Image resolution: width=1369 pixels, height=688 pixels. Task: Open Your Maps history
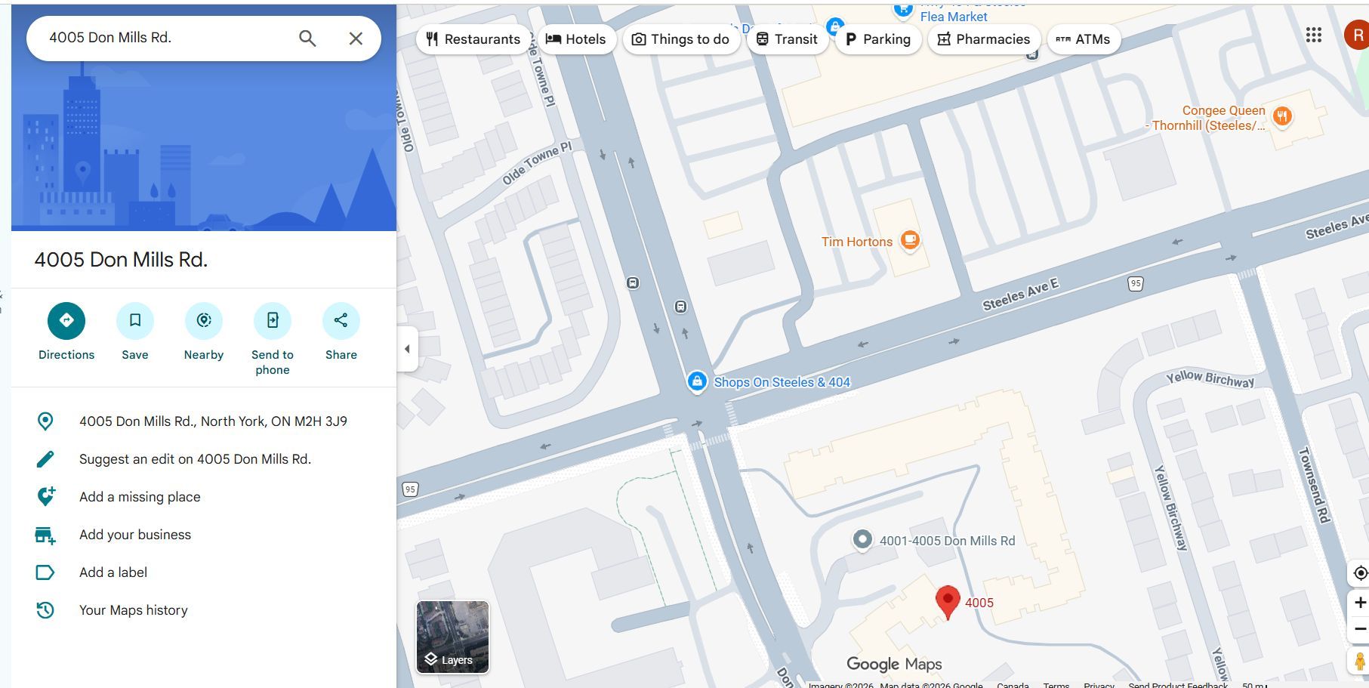tap(204, 610)
